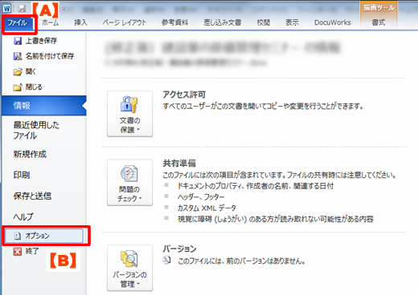Switch to the 校閲 tab
This screenshot has height=295, width=418.
pos(264,22)
